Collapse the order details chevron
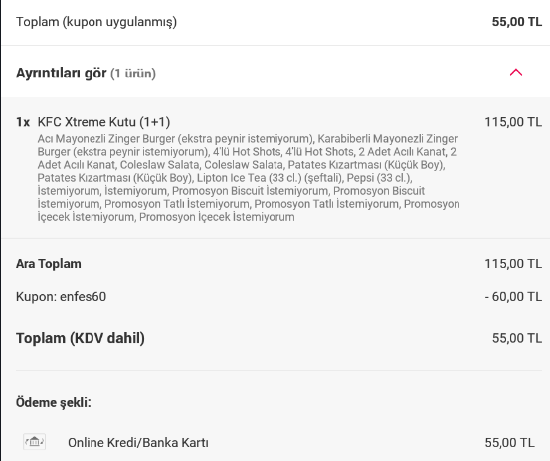This screenshot has height=461, width=550. click(x=515, y=73)
